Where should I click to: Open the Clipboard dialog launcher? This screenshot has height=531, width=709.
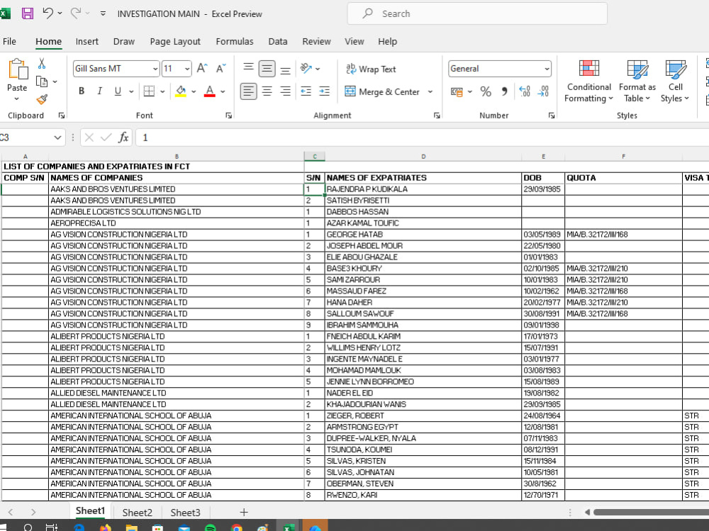click(x=62, y=116)
